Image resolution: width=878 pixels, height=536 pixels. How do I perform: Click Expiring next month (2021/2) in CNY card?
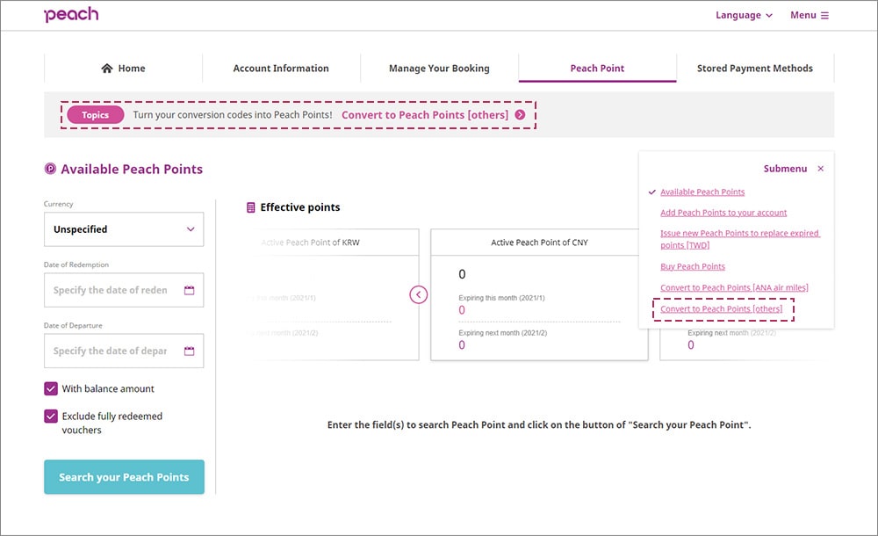pos(503,332)
